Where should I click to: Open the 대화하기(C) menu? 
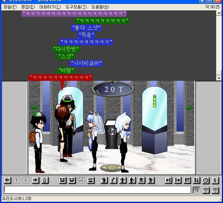click(50, 7)
